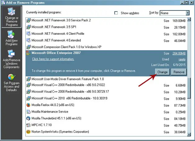The image size is (195, 141).
Task: Click the 87.73MB size value
Action: point(180,105)
